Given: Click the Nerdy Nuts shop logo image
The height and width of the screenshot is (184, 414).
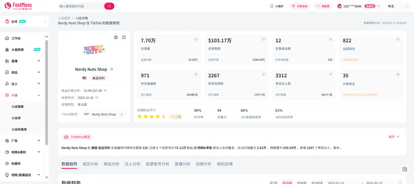Looking at the screenshot, I should [94, 50].
